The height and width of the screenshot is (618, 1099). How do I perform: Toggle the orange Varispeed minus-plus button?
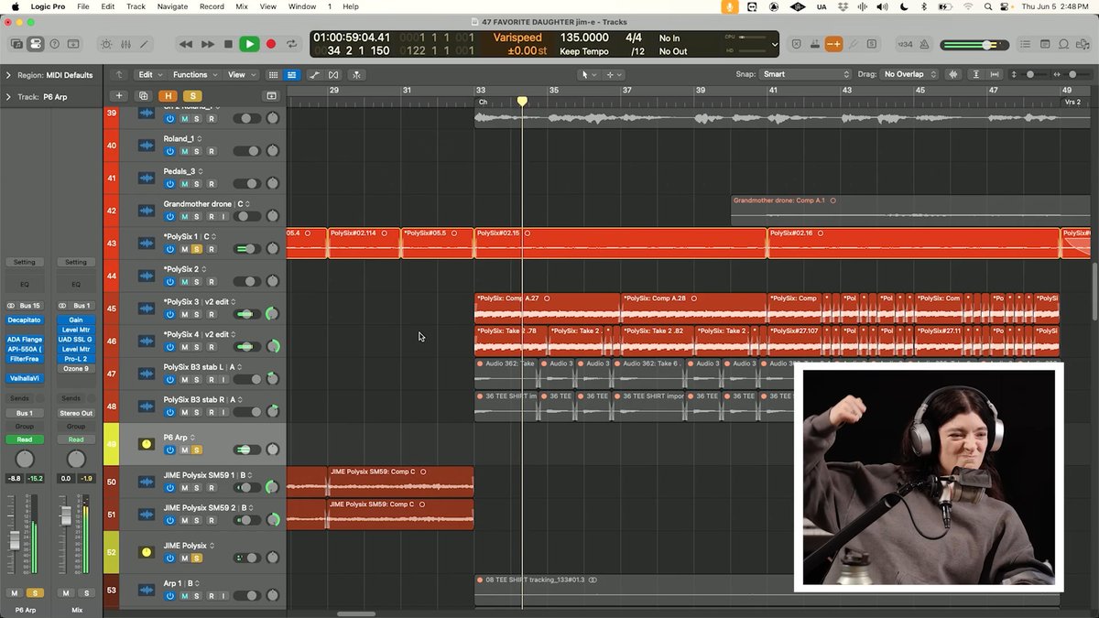[x=833, y=44]
